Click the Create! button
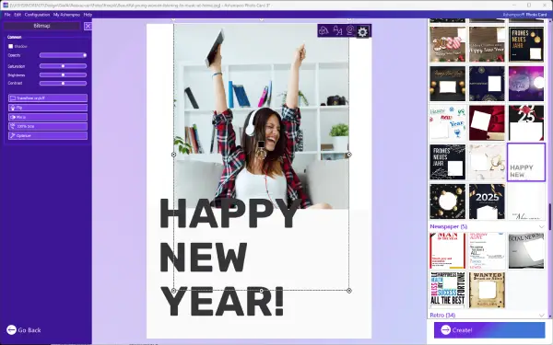The height and width of the screenshot is (345, 553). tap(489, 330)
